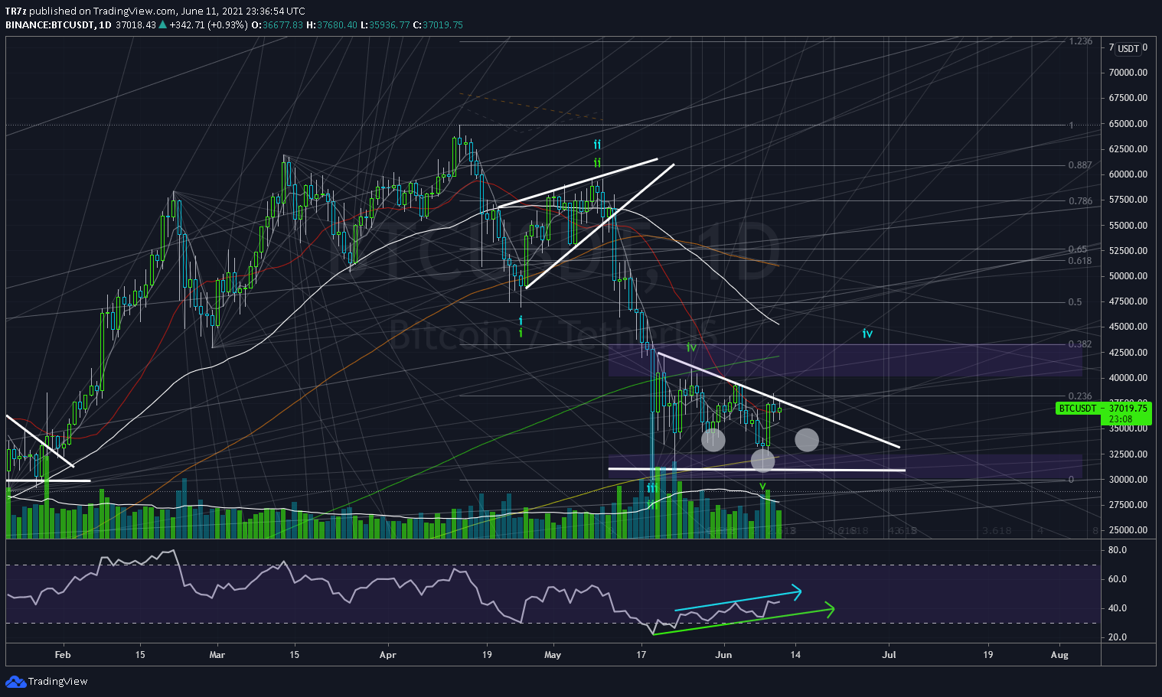
Task: Click the Mar date axis label
Action: click(217, 655)
